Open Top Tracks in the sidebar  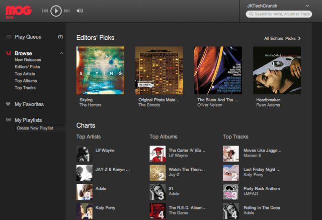click(25, 88)
